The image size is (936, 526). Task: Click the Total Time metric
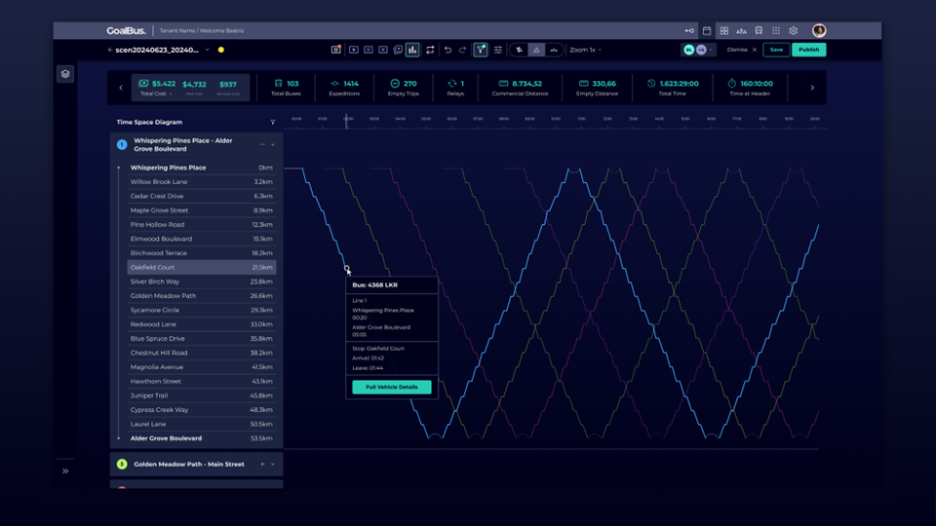672,88
